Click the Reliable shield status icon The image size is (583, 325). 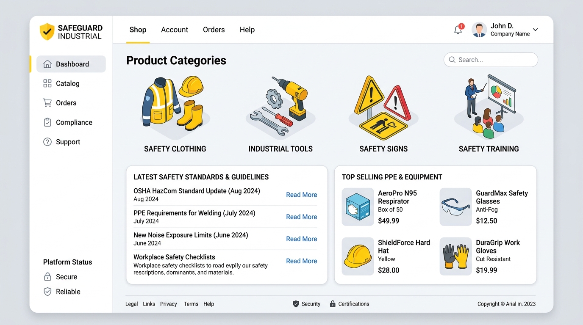click(x=47, y=292)
